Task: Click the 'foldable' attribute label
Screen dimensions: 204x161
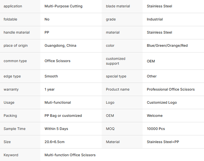Action: [11, 19]
